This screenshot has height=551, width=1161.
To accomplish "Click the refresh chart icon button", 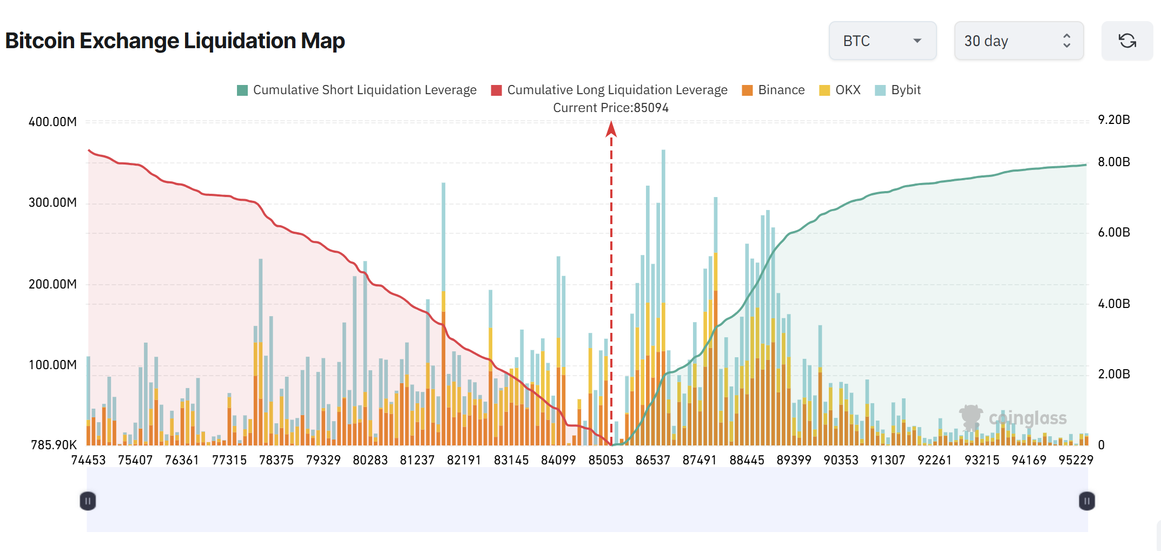I will [1127, 41].
